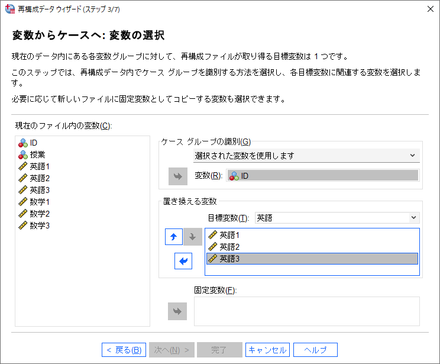
Task: Select 数学3 in the source variable list
Action: [x=40, y=226]
